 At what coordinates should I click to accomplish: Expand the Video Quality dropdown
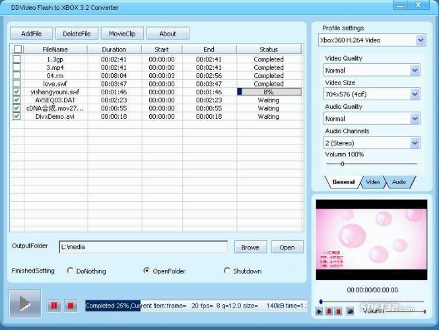415,70
